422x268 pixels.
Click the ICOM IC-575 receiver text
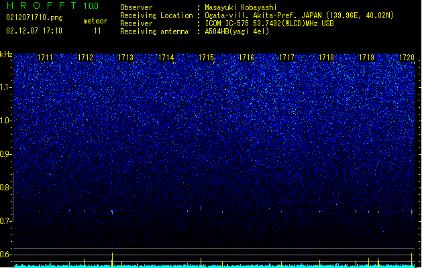point(269,23)
